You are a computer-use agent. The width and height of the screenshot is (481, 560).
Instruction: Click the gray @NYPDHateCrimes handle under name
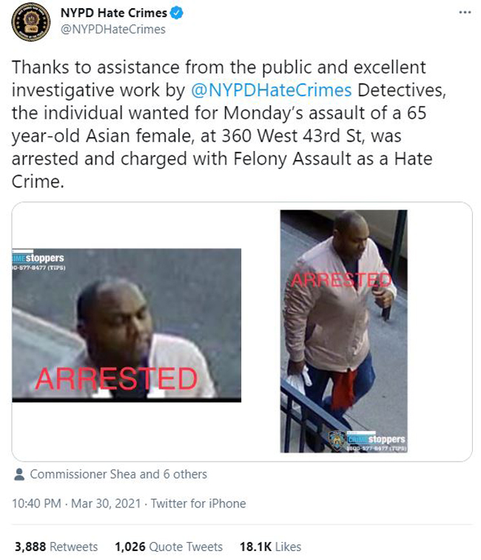pyautogui.click(x=113, y=30)
